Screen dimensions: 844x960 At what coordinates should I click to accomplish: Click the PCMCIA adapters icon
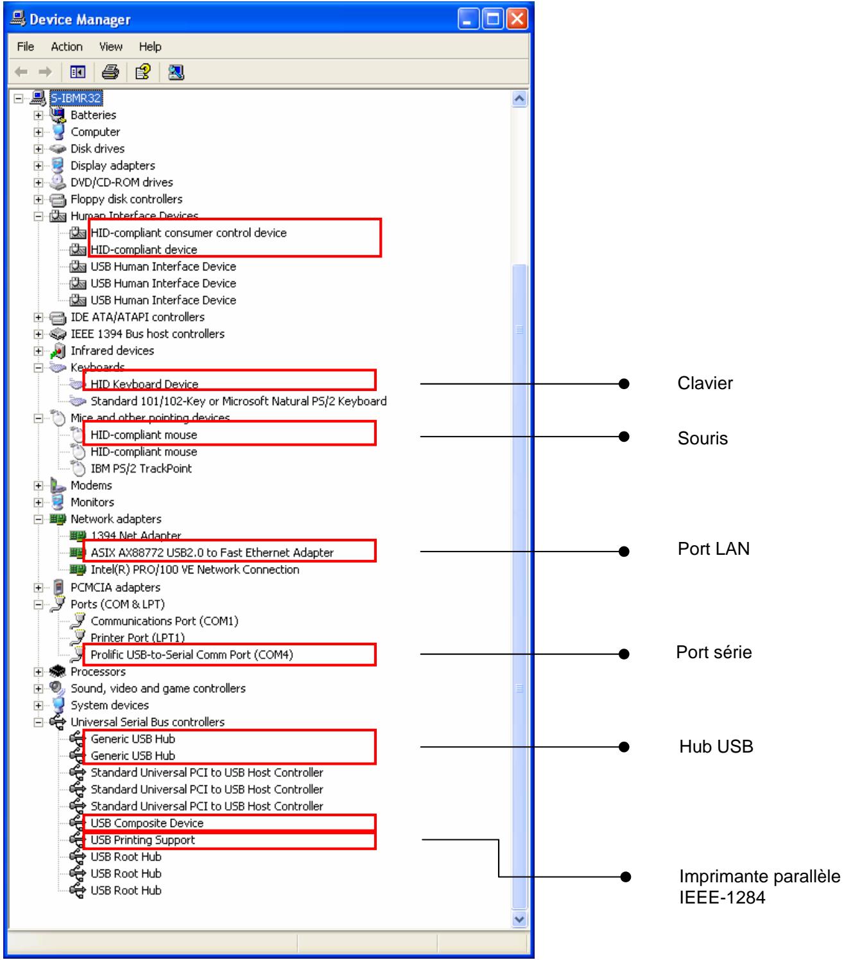(58, 587)
